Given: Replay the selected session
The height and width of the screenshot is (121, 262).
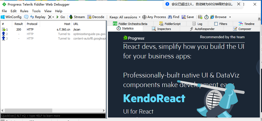Looking at the screenshot, I should pos(38,17).
